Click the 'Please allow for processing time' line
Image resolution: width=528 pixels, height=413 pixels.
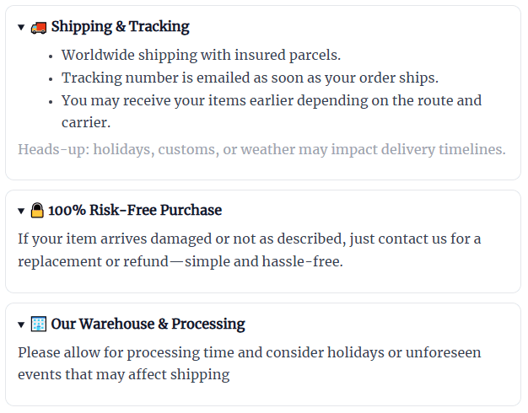[250, 353]
